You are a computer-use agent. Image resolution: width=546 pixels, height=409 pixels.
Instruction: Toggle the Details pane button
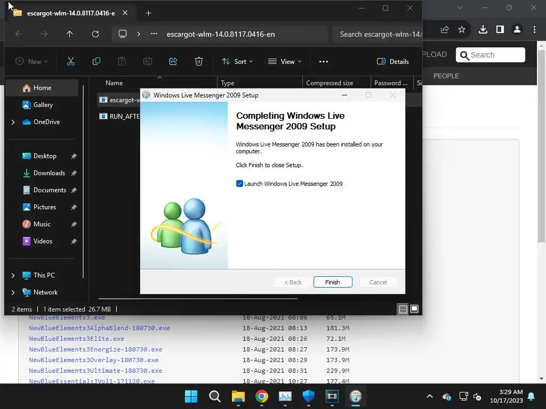coord(393,62)
